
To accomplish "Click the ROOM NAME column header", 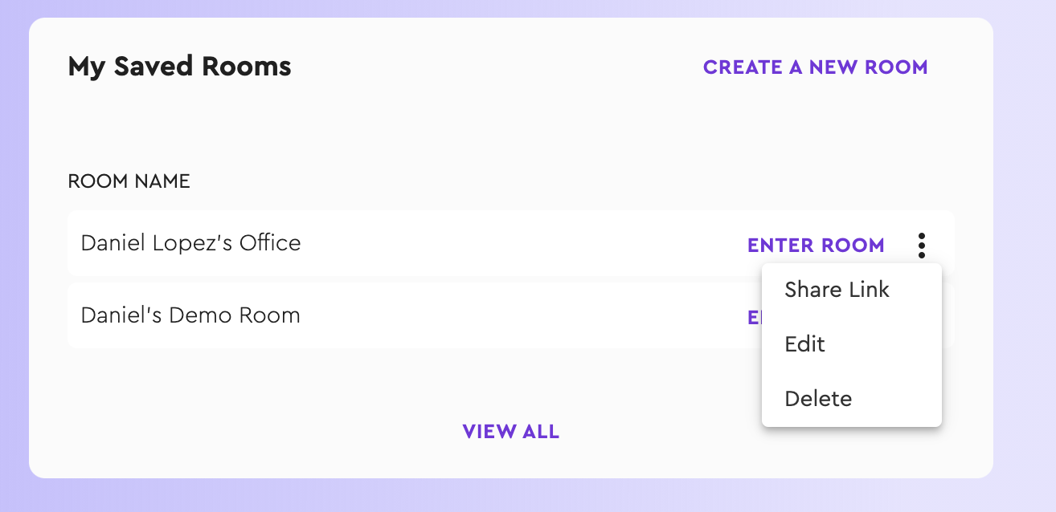I will (x=129, y=181).
